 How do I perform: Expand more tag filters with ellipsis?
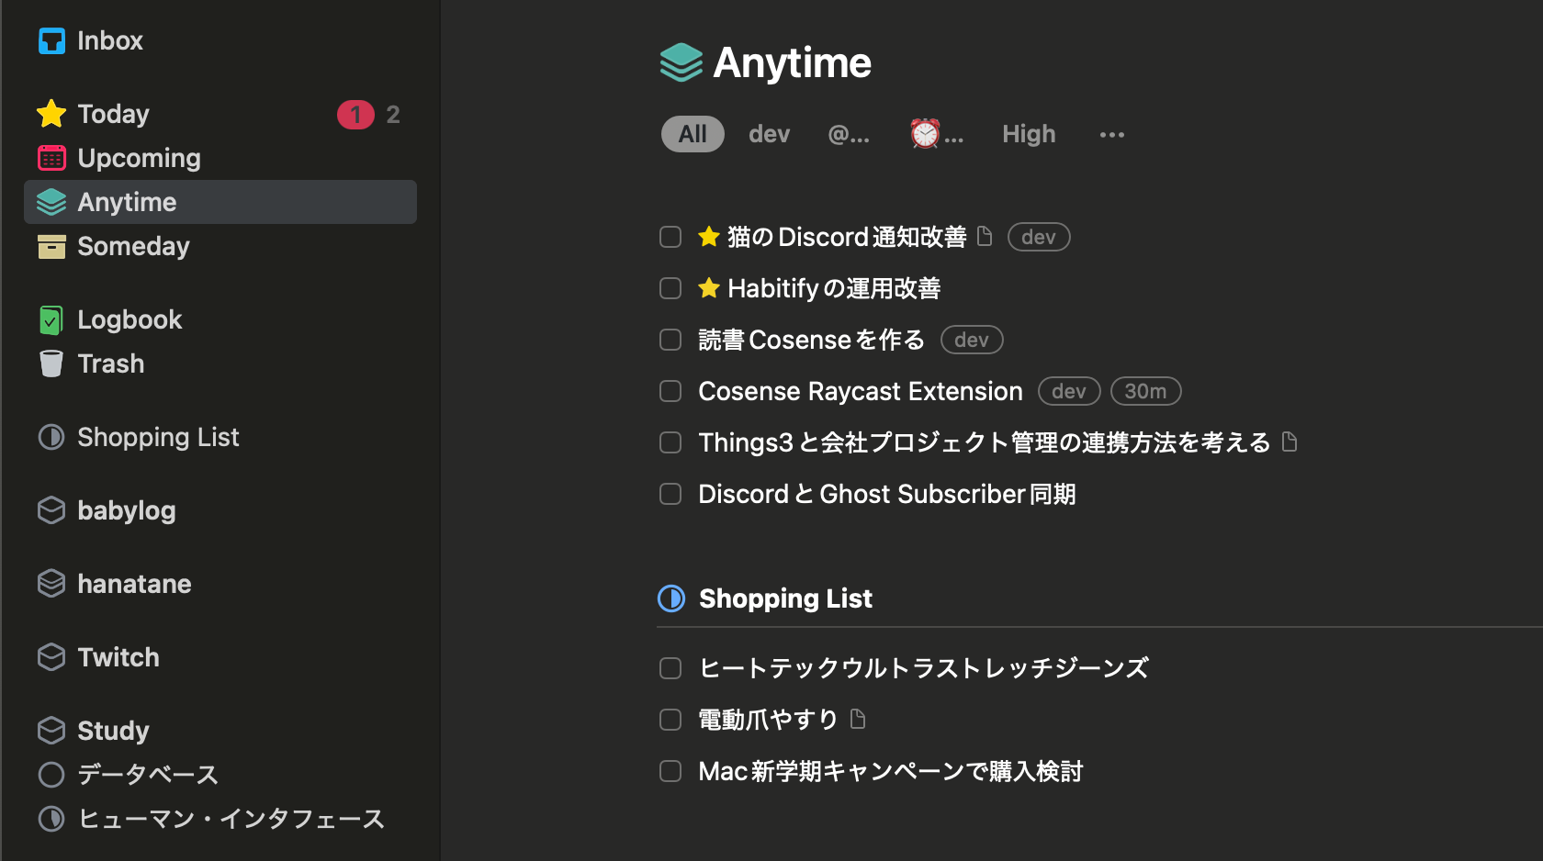pos(1111,135)
